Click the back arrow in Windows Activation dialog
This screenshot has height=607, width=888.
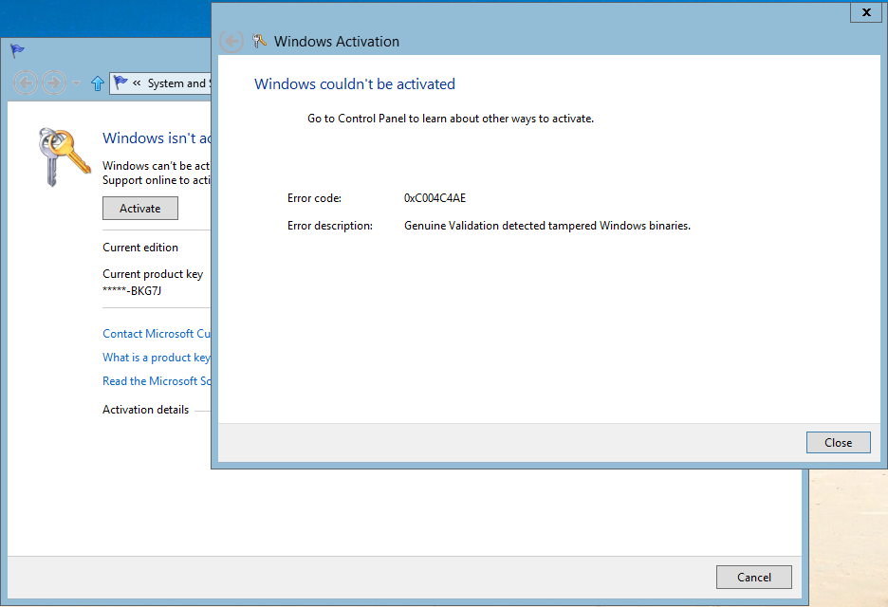231,42
